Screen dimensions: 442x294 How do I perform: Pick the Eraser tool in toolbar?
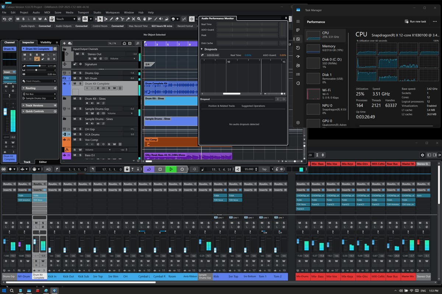click(x=117, y=19)
